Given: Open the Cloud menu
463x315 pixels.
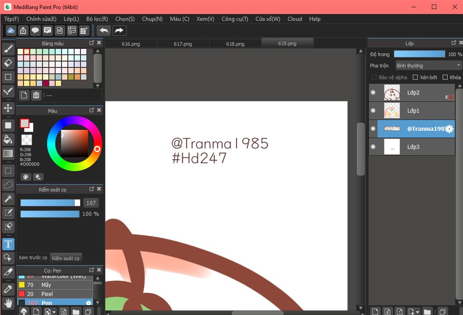Looking at the screenshot, I should tap(295, 19).
